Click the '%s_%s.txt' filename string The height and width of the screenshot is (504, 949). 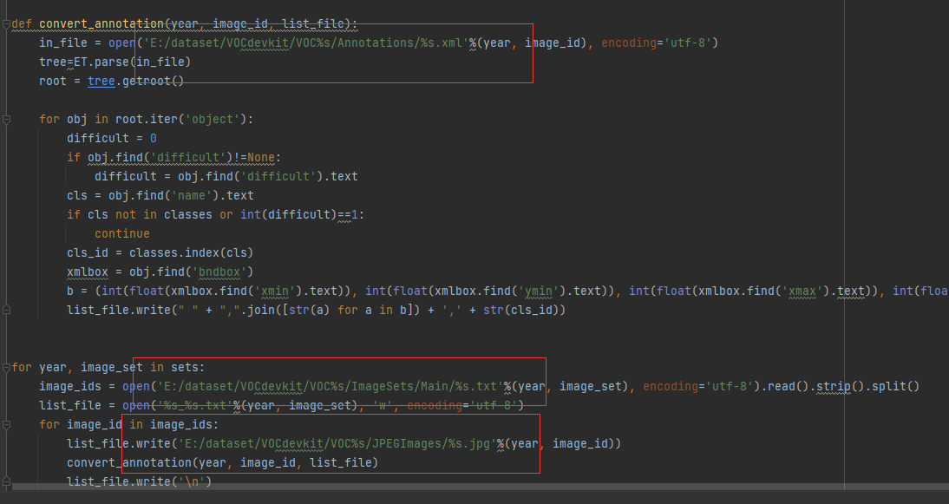[x=195, y=405]
